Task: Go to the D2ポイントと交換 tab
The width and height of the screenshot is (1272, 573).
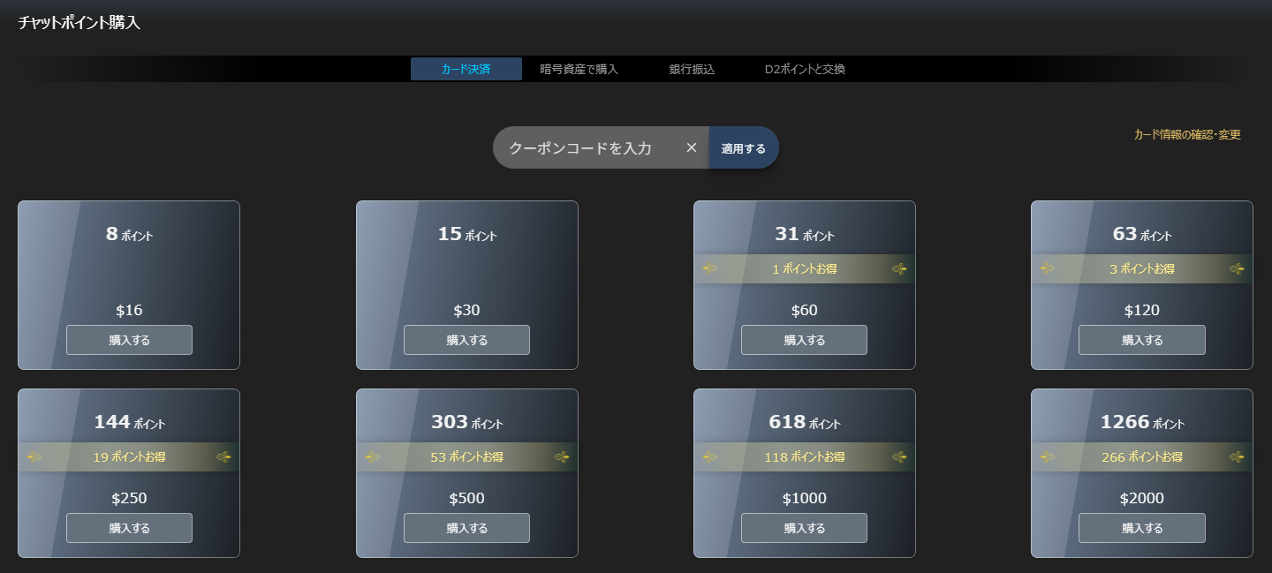Action: point(805,69)
